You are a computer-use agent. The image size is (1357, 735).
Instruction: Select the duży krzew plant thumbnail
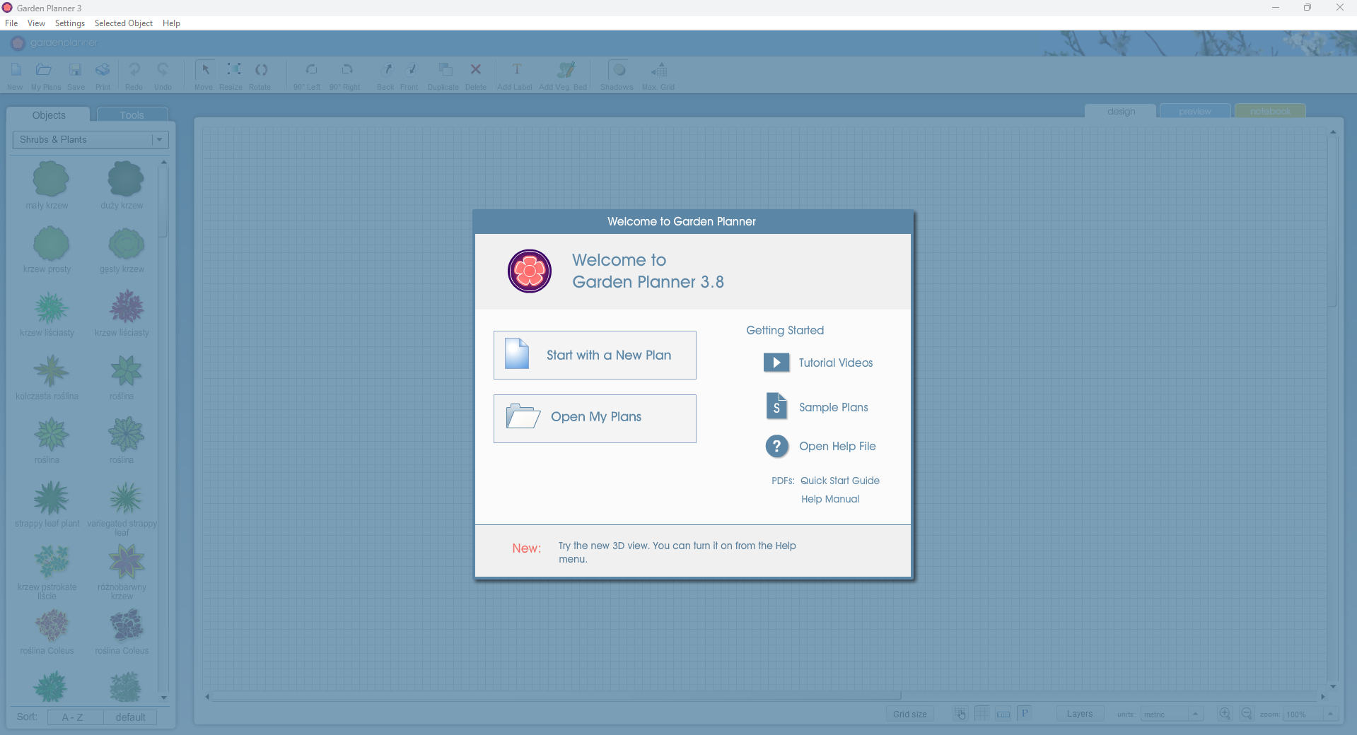126,178
